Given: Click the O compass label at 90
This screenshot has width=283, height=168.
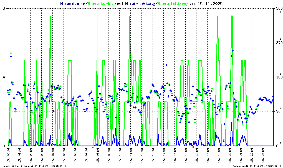Looking at the screenshot, I should (x=281, y=108).
